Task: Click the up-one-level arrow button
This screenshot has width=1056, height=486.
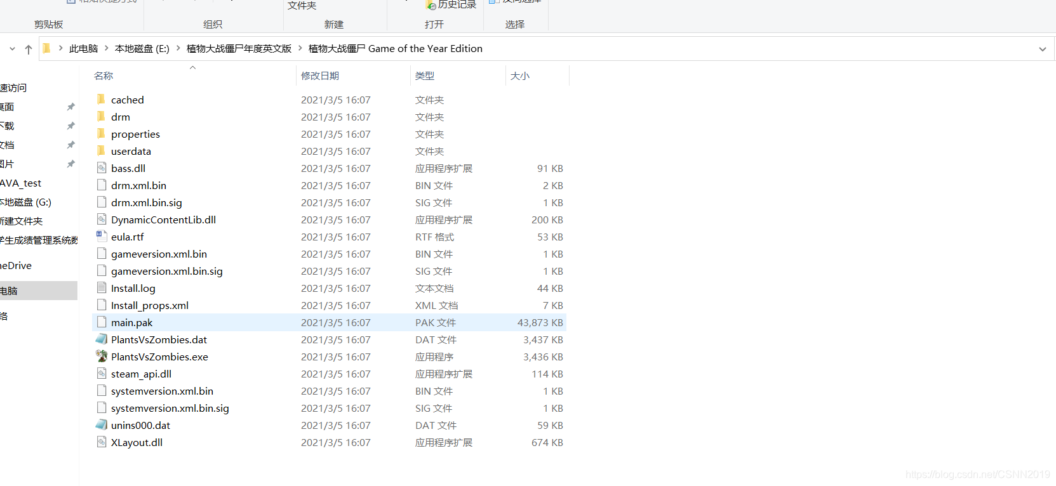Action: tap(28, 49)
